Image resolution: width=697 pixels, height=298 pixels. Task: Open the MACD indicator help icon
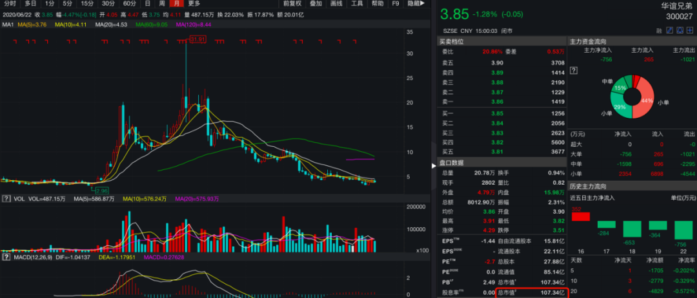coord(6,258)
